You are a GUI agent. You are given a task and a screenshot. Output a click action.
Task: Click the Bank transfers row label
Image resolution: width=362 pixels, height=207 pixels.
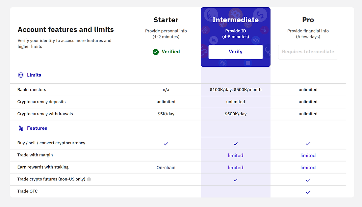32,90
